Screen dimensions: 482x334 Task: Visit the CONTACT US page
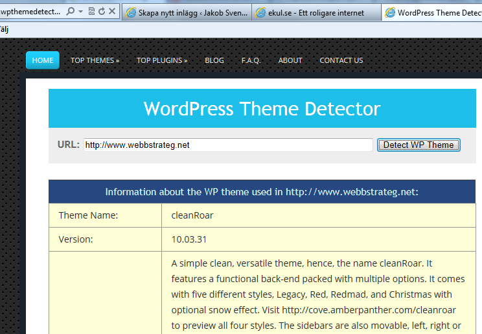341,60
